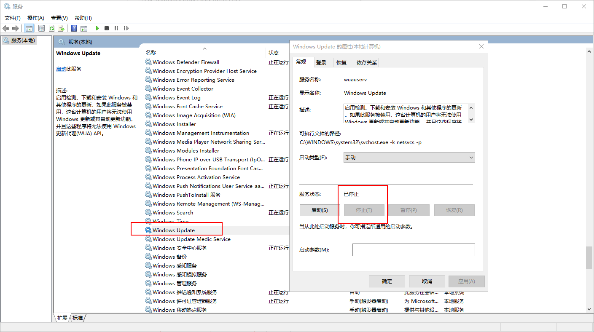Click the Pause Service toolbar icon
The height and width of the screenshot is (332, 594).
116,28
